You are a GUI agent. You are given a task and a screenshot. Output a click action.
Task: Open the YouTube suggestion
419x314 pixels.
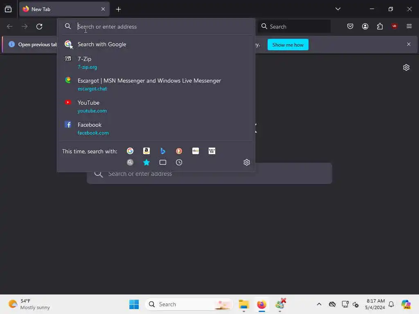click(156, 107)
